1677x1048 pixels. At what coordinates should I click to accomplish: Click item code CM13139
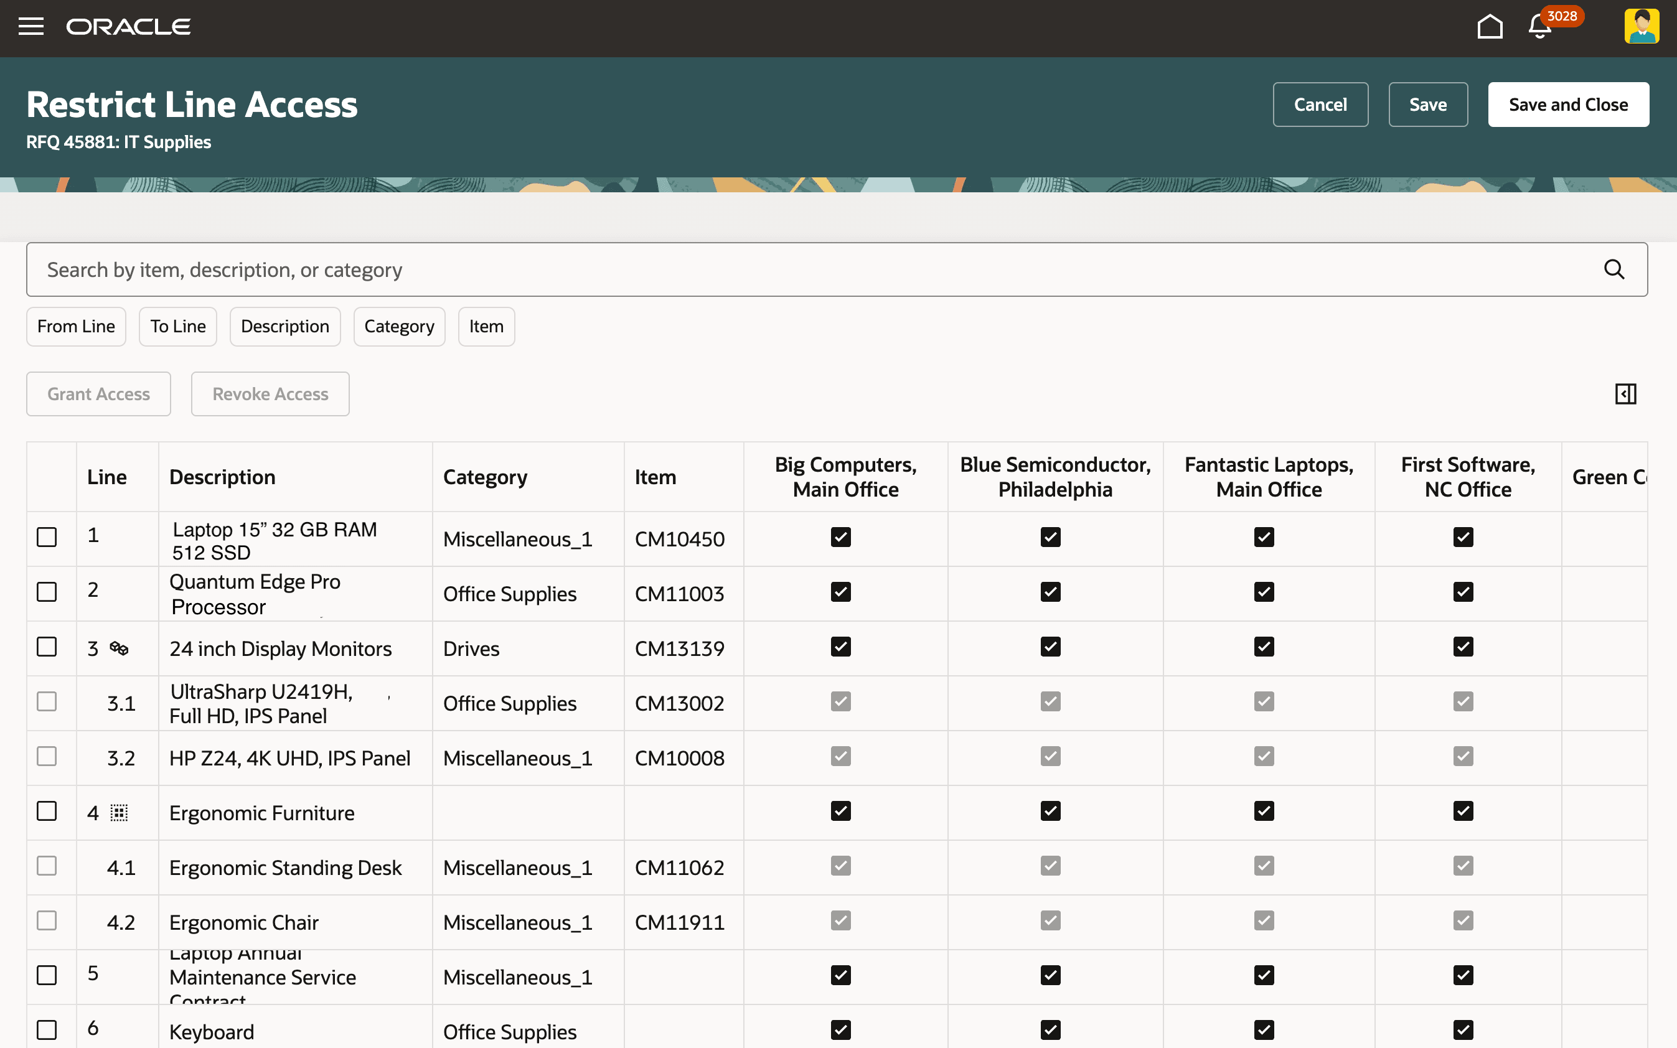[679, 648]
